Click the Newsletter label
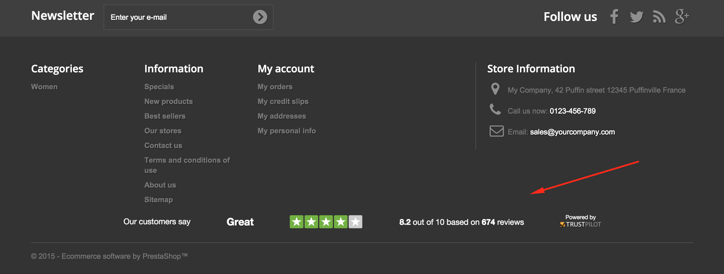The height and width of the screenshot is (274, 724). click(63, 16)
